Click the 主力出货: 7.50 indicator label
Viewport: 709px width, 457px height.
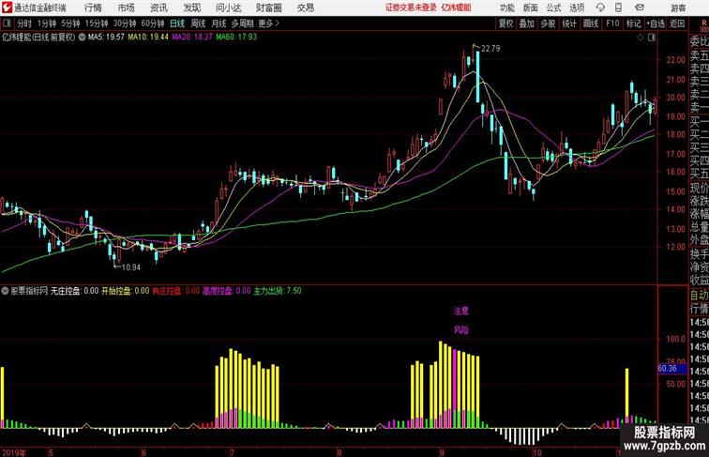[278, 291]
